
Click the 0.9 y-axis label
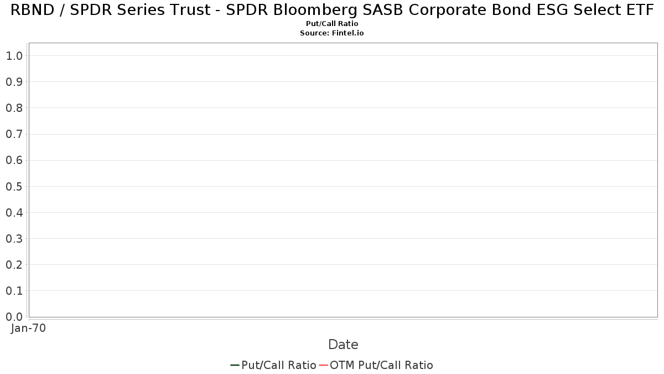coord(14,82)
